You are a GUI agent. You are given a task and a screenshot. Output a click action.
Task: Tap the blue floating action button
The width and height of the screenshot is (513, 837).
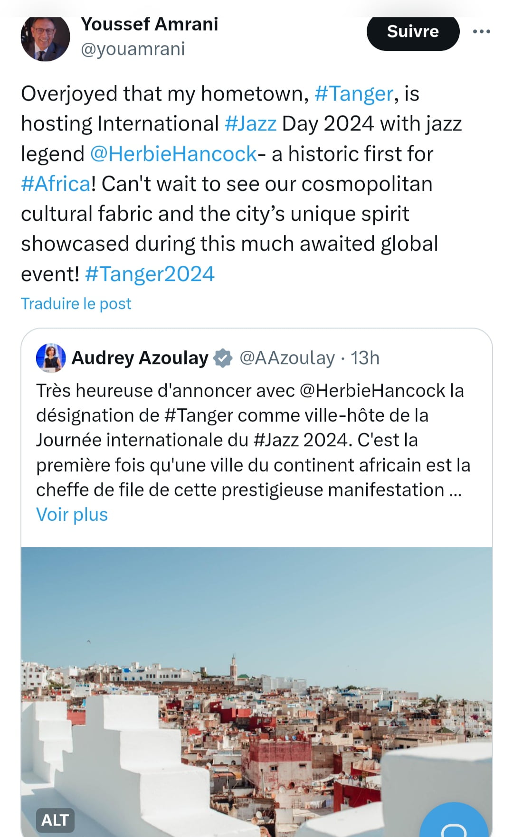click(454, 824)
